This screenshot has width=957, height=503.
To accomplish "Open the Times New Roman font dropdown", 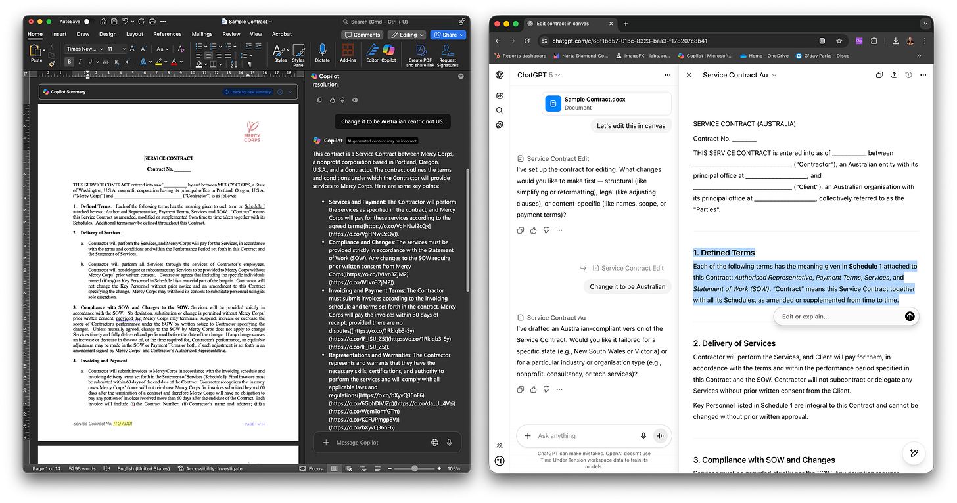I will point(84,49).
